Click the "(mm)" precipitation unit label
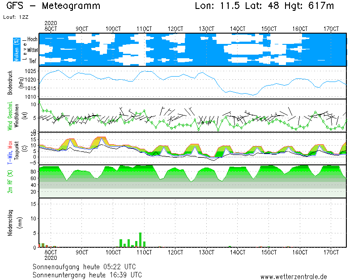Image resolution: width=358 pixels, height=280 pixels. tap(20, 223)
